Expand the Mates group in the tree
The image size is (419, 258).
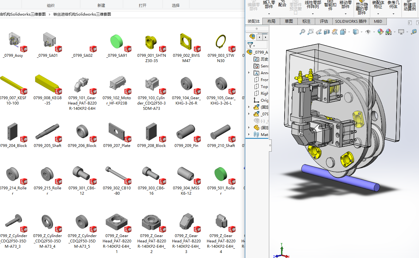click(249, 134)
